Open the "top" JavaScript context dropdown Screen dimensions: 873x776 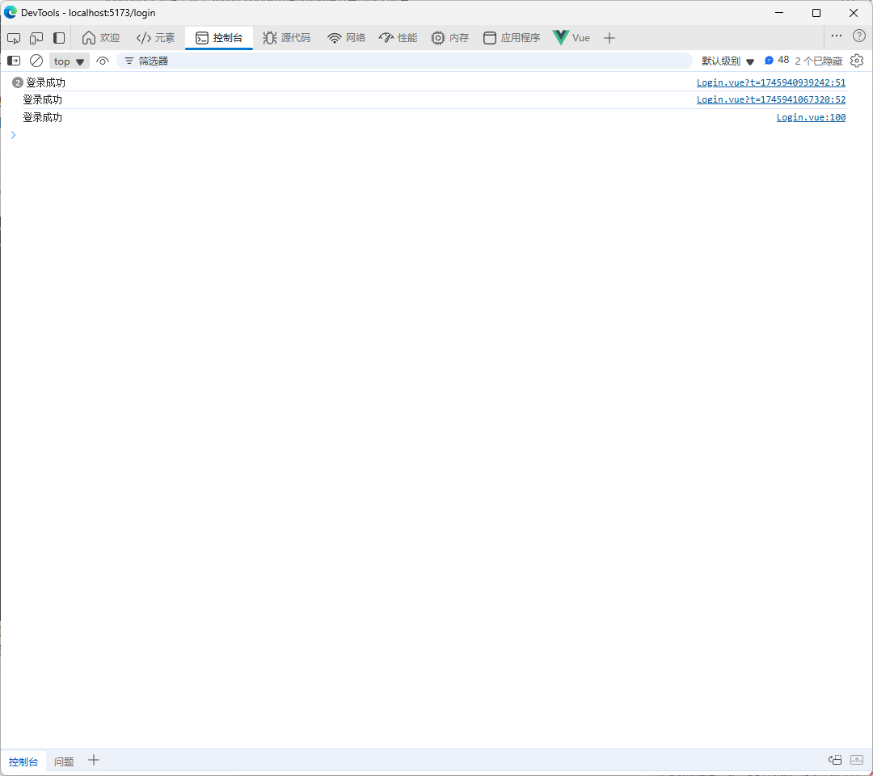tap(69, 61)
